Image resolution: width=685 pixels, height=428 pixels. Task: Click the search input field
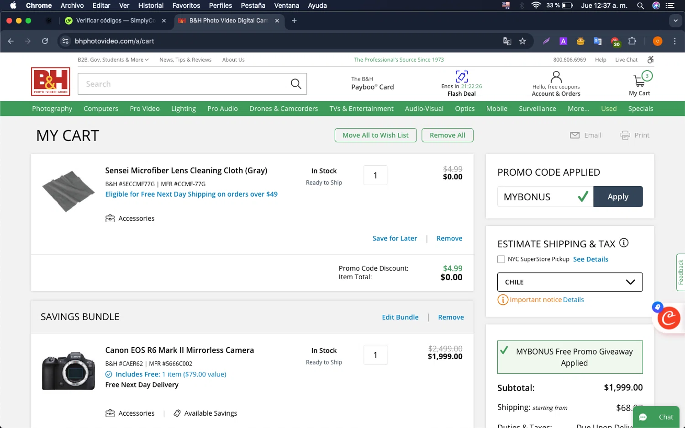(183, 84)
